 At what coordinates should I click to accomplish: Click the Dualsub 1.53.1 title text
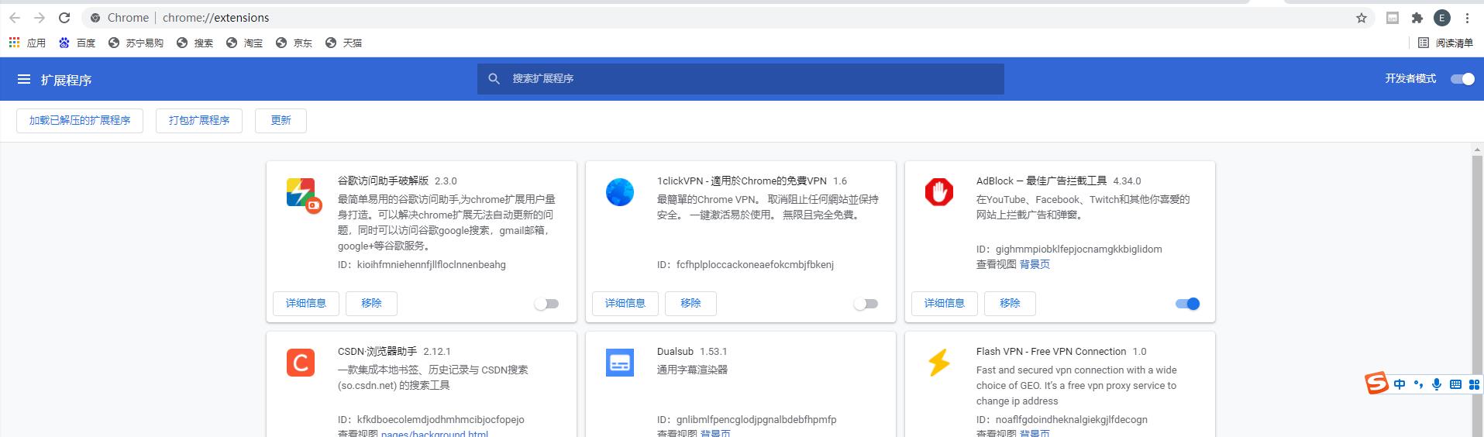click(692, 351)
